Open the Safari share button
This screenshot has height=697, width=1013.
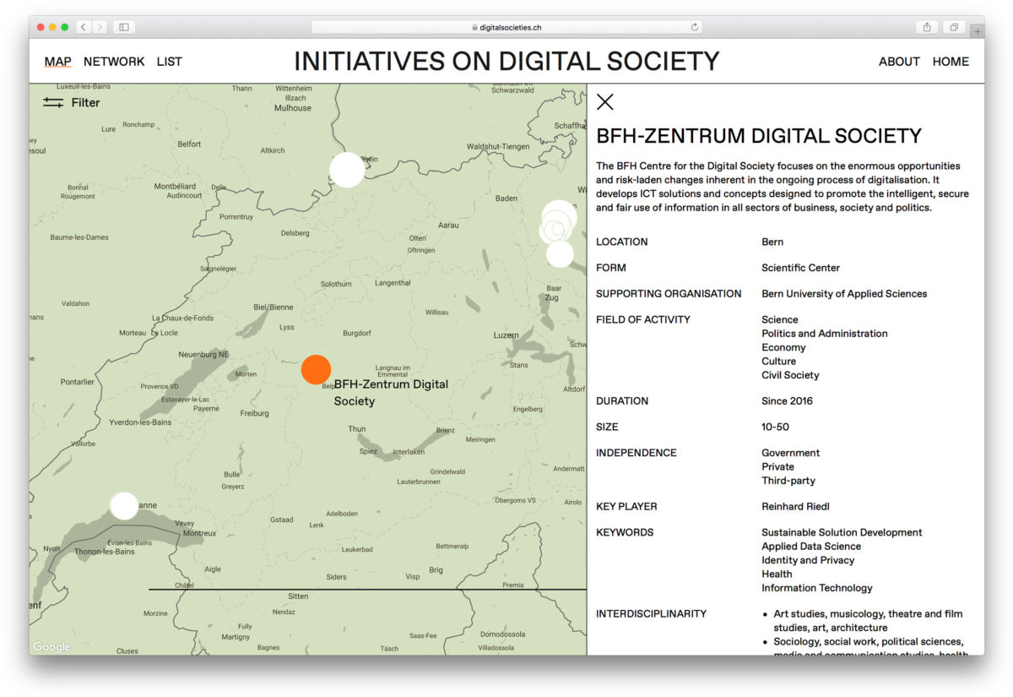pyautogui.click(x=927, y=27)
